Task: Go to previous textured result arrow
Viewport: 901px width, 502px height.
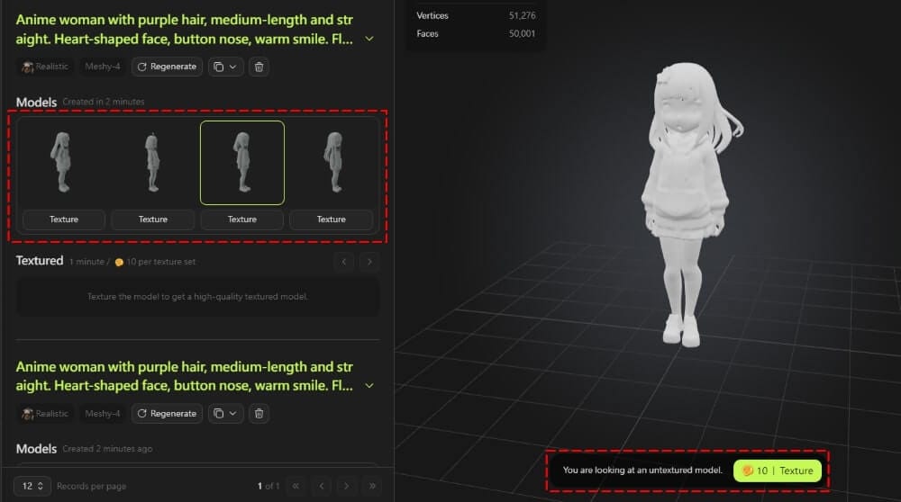Action: (343, 262)
